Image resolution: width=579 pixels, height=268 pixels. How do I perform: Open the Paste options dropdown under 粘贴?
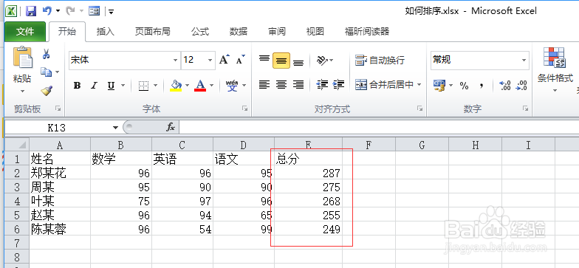pyautogui.click(x=22, y=91)
